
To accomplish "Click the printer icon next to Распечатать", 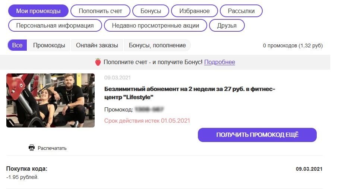I will coord(32,148).
